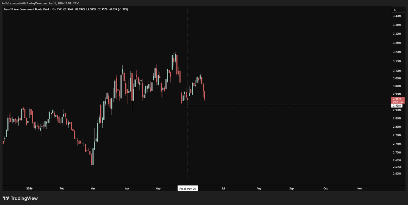Click the 3.300% price axis label
Image resolution: width=408 pixels, height=205 pixels.
pyautogui.click(x=397, y=34)
